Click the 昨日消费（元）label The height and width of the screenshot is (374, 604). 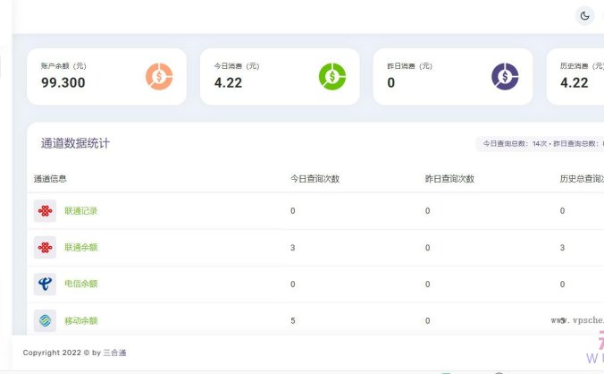point(410,66)
